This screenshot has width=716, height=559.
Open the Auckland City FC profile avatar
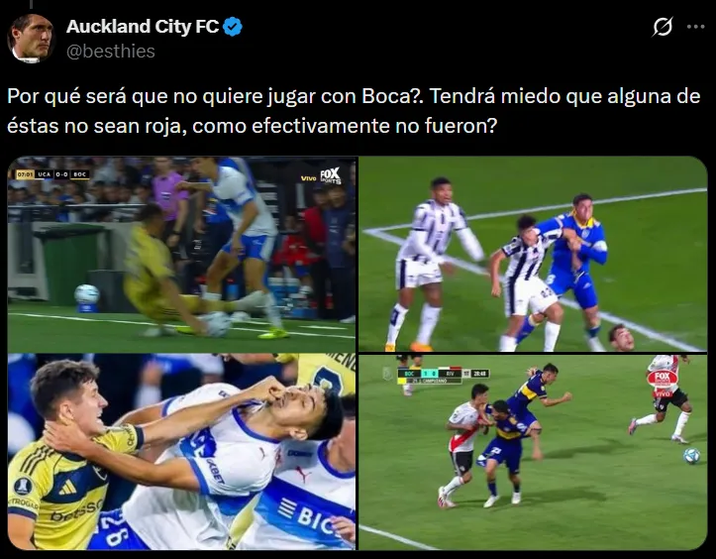[31, 39]
